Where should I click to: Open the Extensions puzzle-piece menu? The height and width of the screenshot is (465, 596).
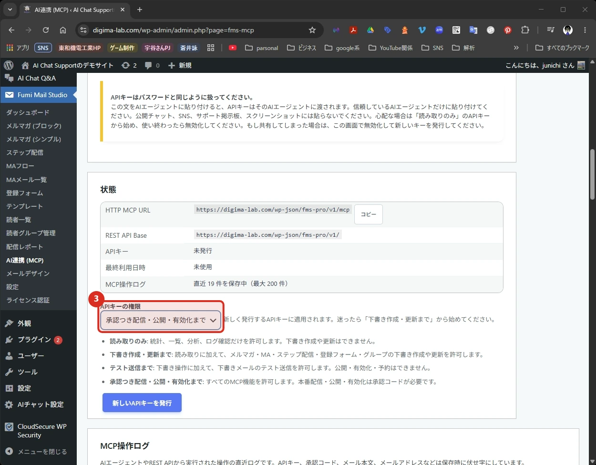pyautogui.click(x=525, y=30)
